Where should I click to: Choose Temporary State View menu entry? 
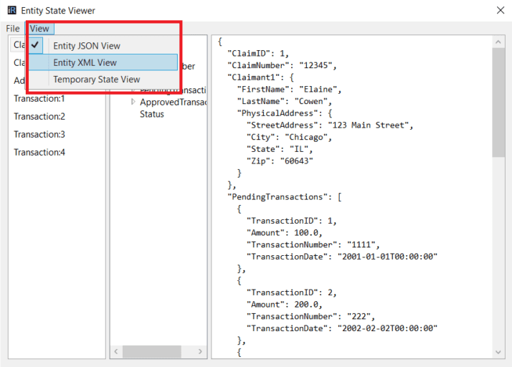(96, 80)
